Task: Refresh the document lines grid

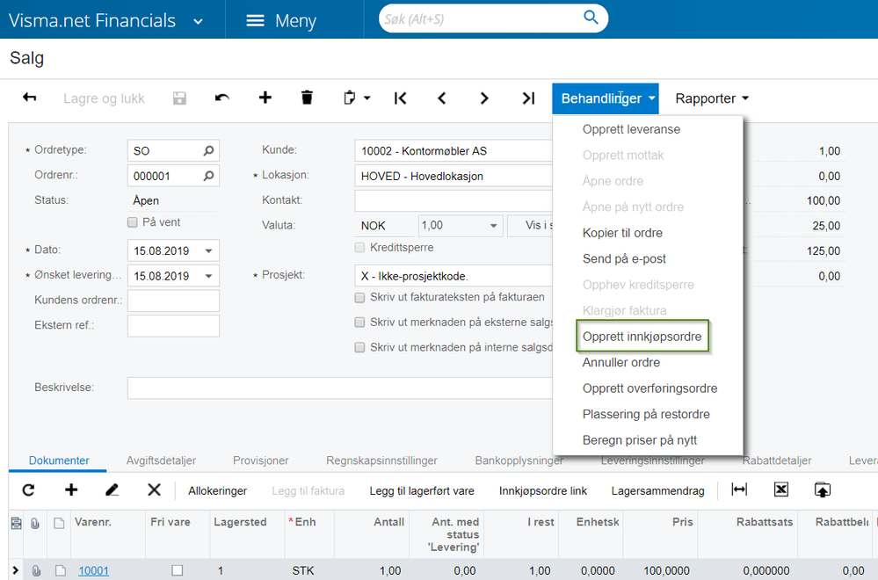Action: coord(28,490)
